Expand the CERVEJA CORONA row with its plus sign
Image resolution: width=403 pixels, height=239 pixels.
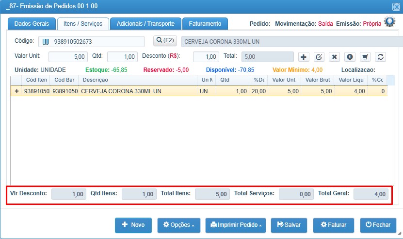pyautogui.click(x=16, y=91)
